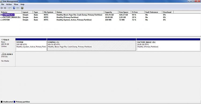Open the Action menu
Screen dimensions: 201x104
[x=9, y=4]
